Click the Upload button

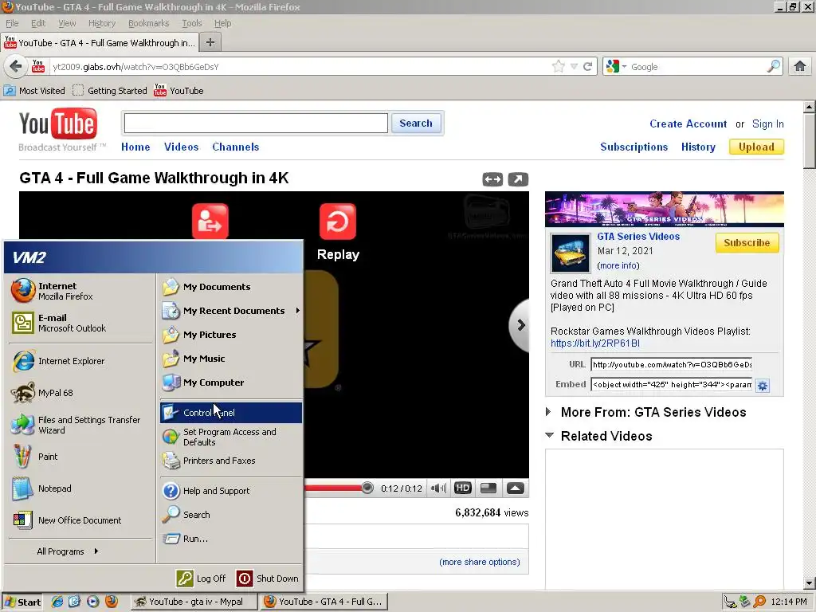point(756,147)
